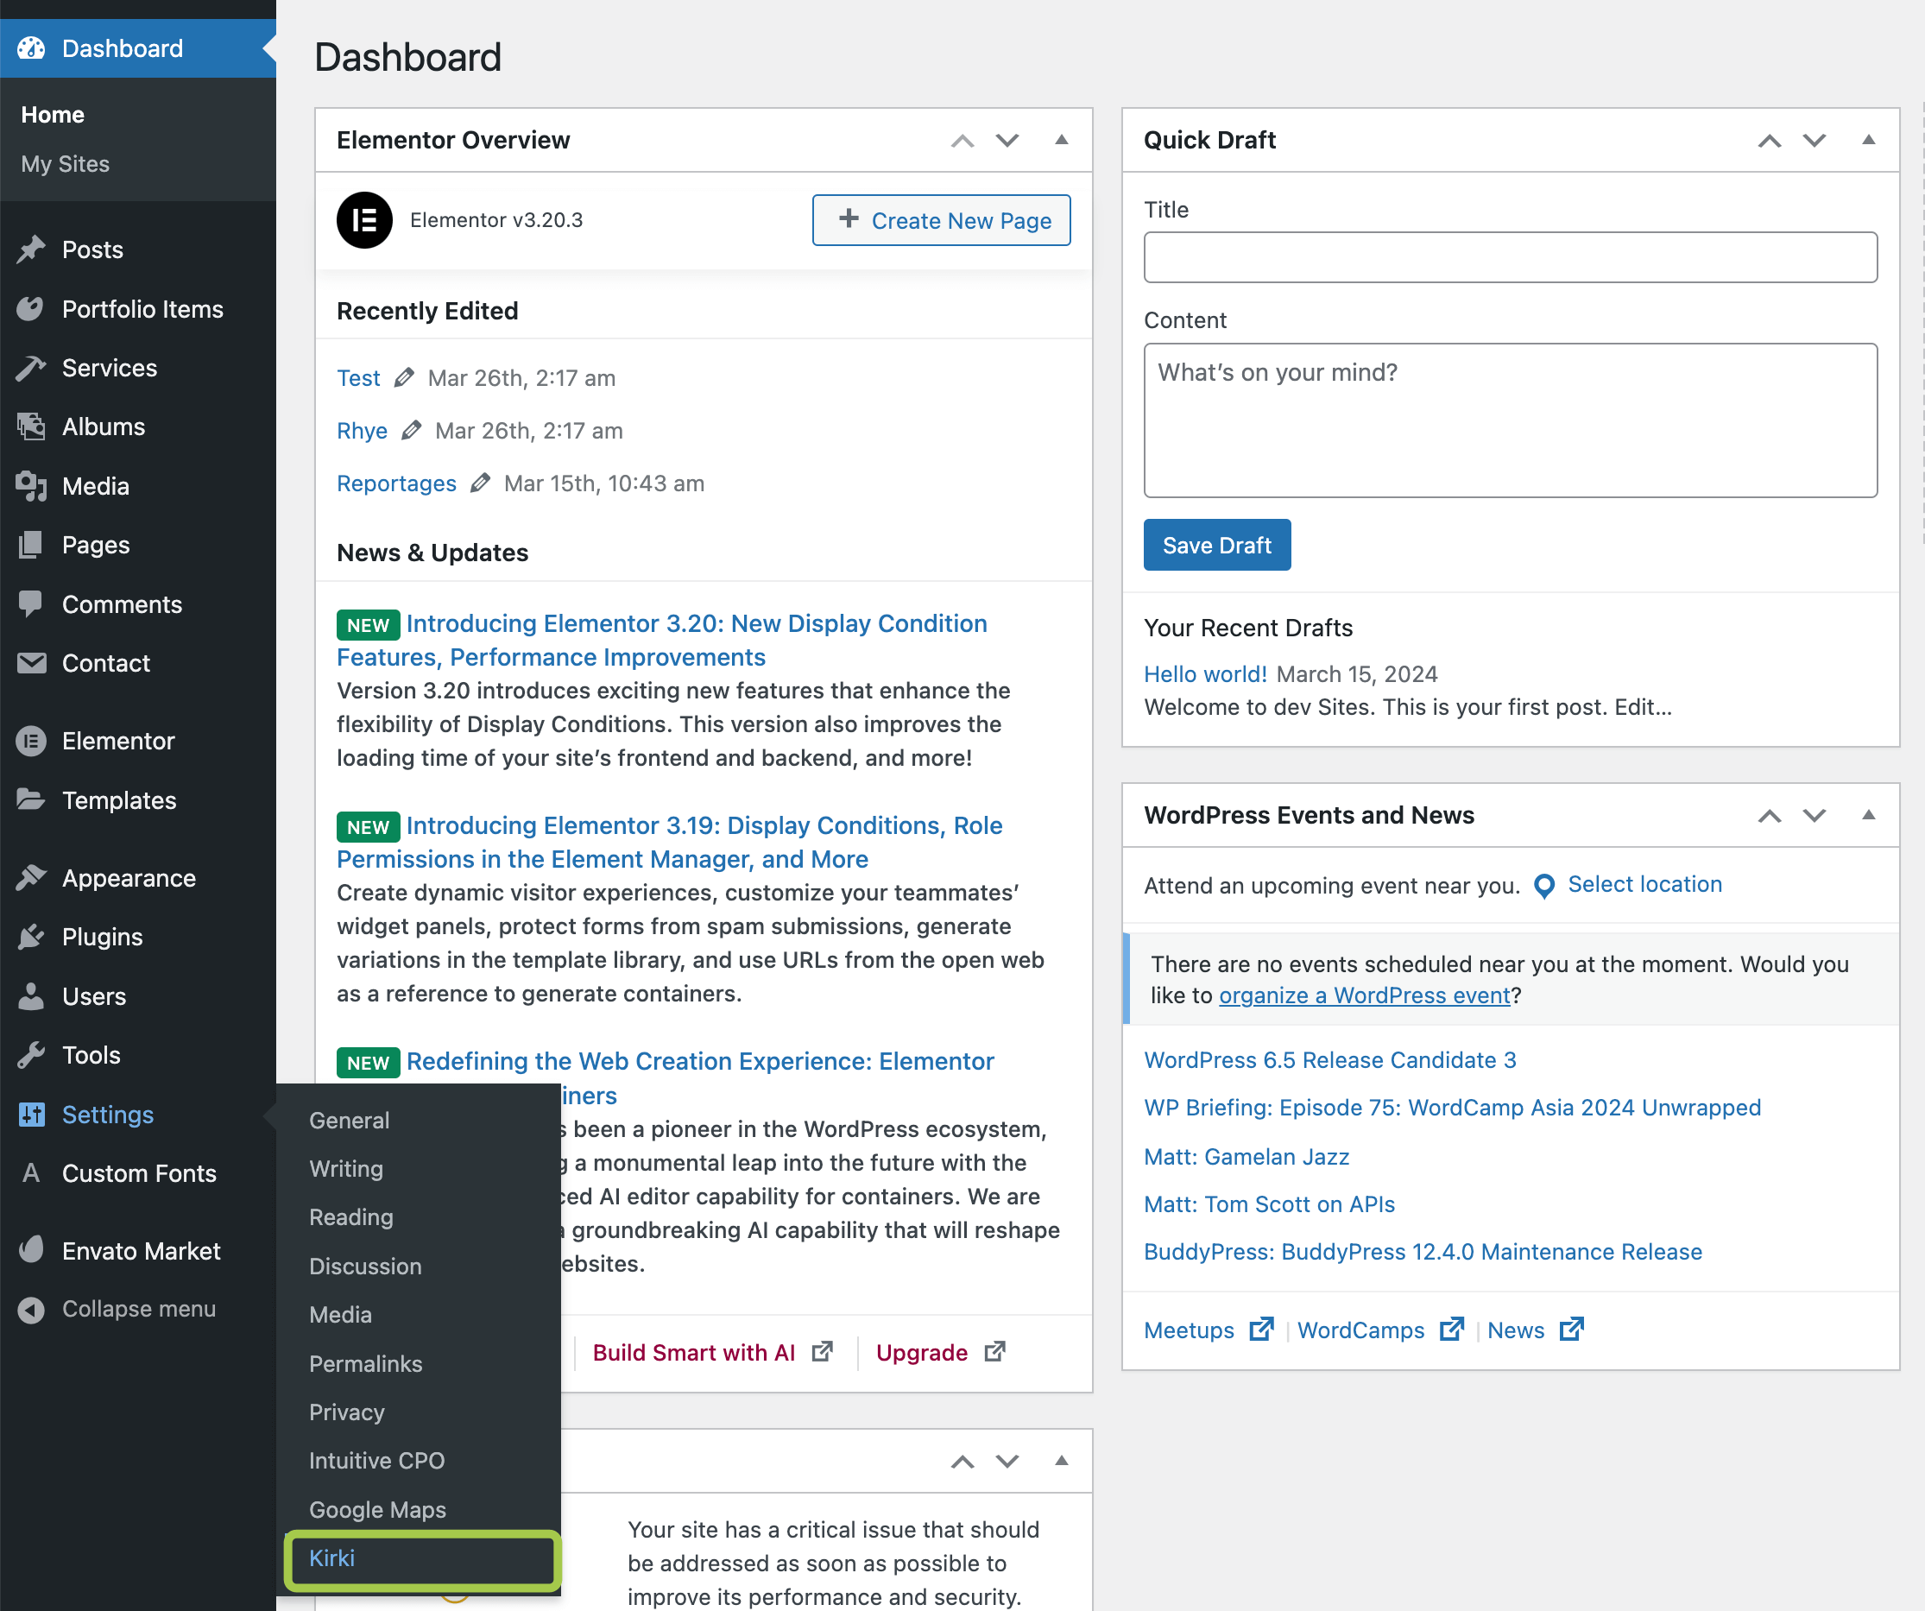Click the Portfolio Items sidebar icon
Screen dimensions: 1925x1611
pyautogui.click(x=31, y=309)
